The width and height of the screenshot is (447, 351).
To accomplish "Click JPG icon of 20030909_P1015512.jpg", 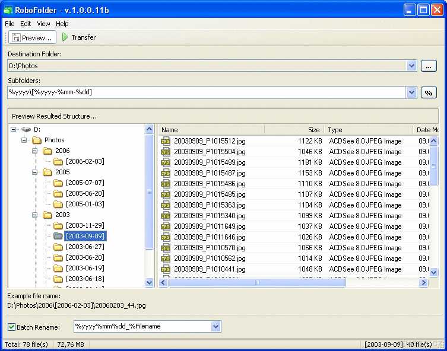I will (166, 141).
